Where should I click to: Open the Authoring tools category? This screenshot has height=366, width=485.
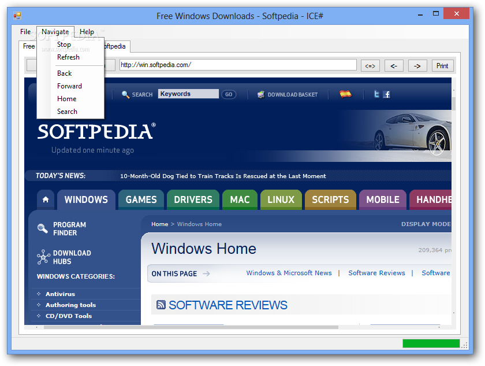pyautogui.click(x=71, y=305)
